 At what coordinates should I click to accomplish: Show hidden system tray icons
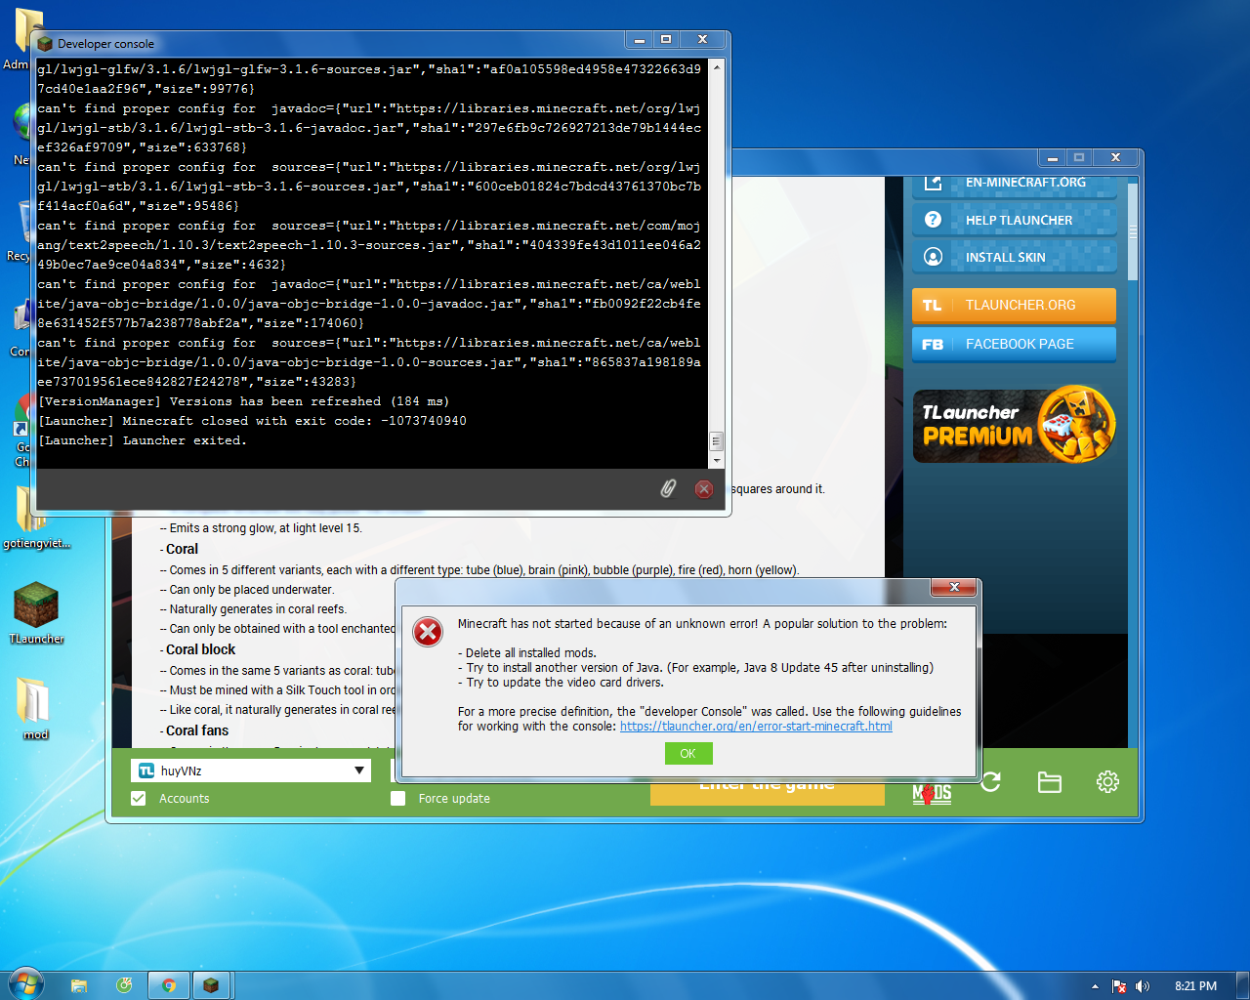coord(1095,986)
